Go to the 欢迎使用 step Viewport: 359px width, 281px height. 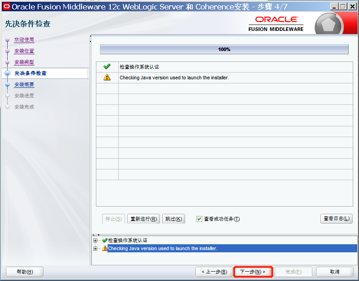tap(24, 39)
